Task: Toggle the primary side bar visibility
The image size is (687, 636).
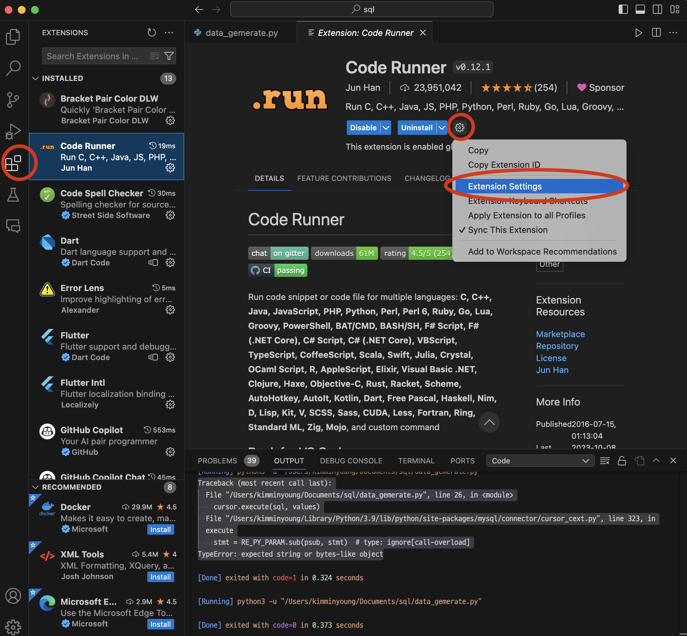Action: [x=623, y=9]
